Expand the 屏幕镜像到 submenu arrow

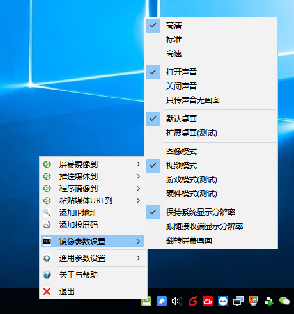[139, 164]
